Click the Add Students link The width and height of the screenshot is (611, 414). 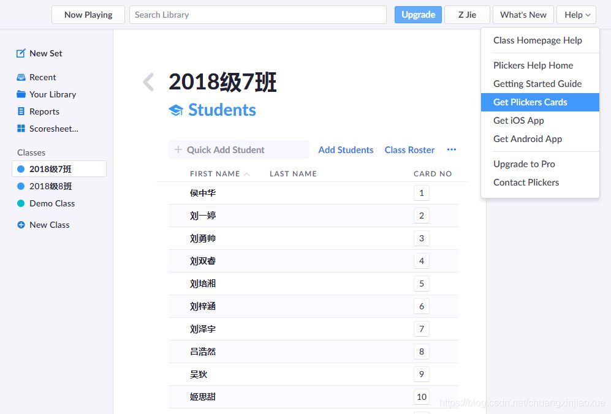click(x=346, y=150)
